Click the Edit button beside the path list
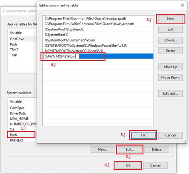The height and width of the screenshot is (174, 189). (170, 29)
